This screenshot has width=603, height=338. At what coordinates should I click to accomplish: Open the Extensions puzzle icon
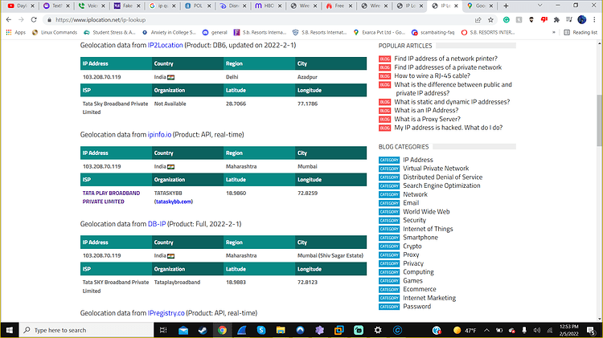coord(556,19)
